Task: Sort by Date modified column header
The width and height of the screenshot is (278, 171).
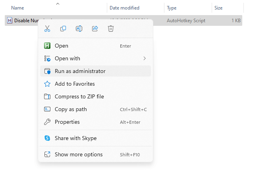Action: [125, 8]
